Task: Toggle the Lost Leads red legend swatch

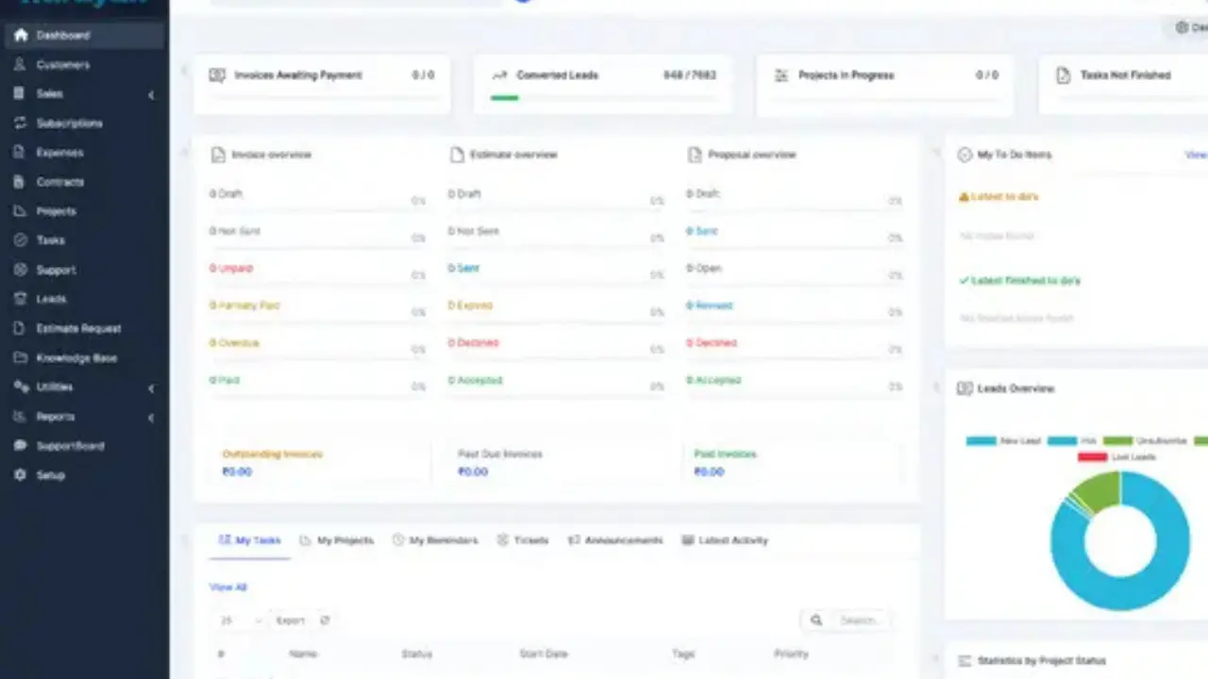Action: point(1092,457)
